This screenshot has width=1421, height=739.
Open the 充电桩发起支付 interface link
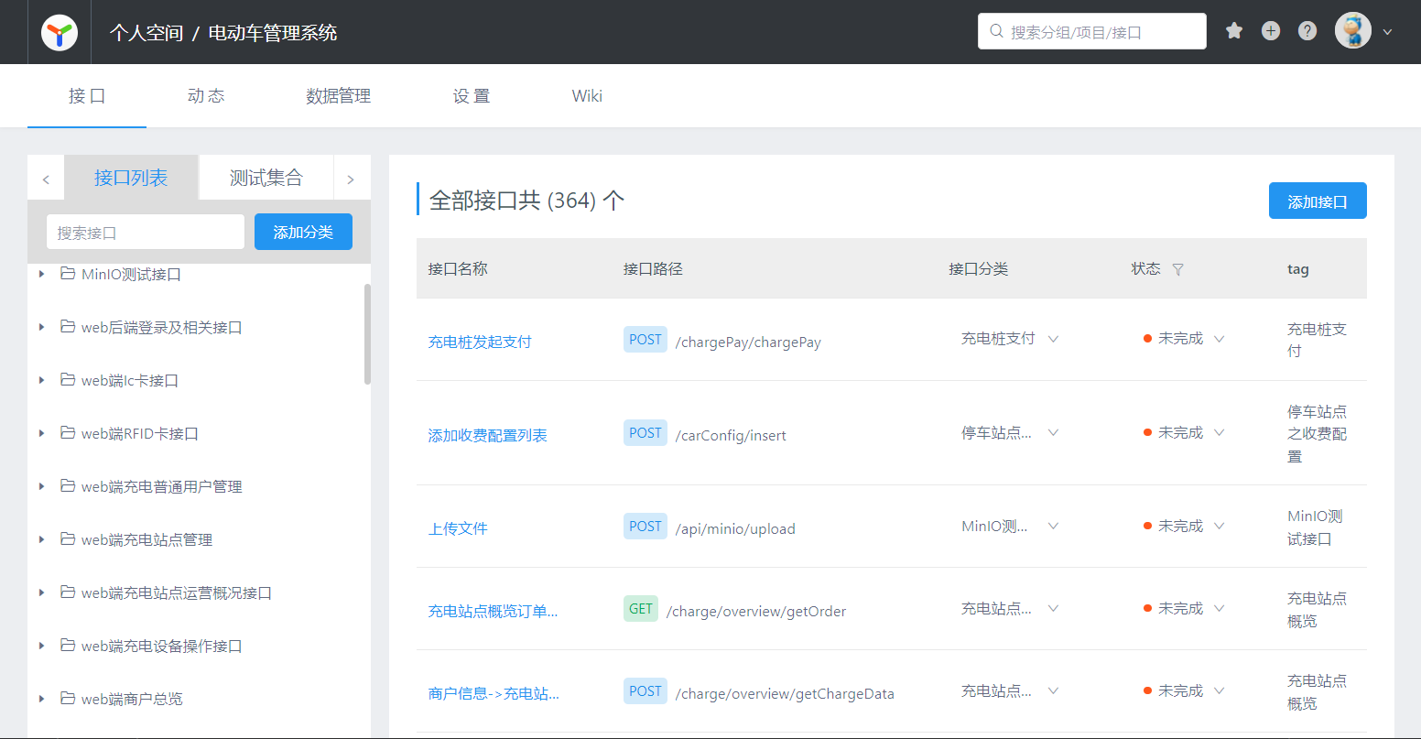(480, 342)
